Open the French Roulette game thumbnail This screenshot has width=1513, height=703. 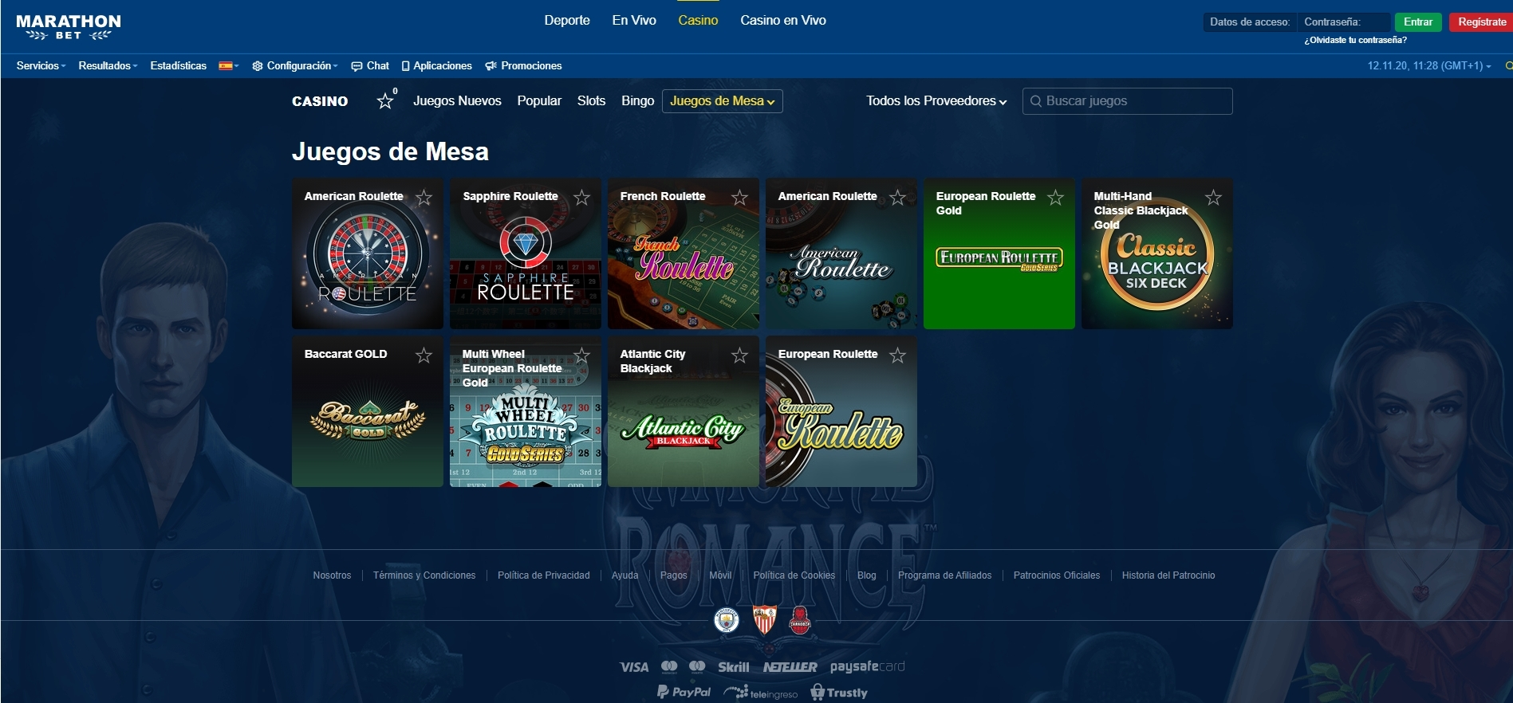684,253
